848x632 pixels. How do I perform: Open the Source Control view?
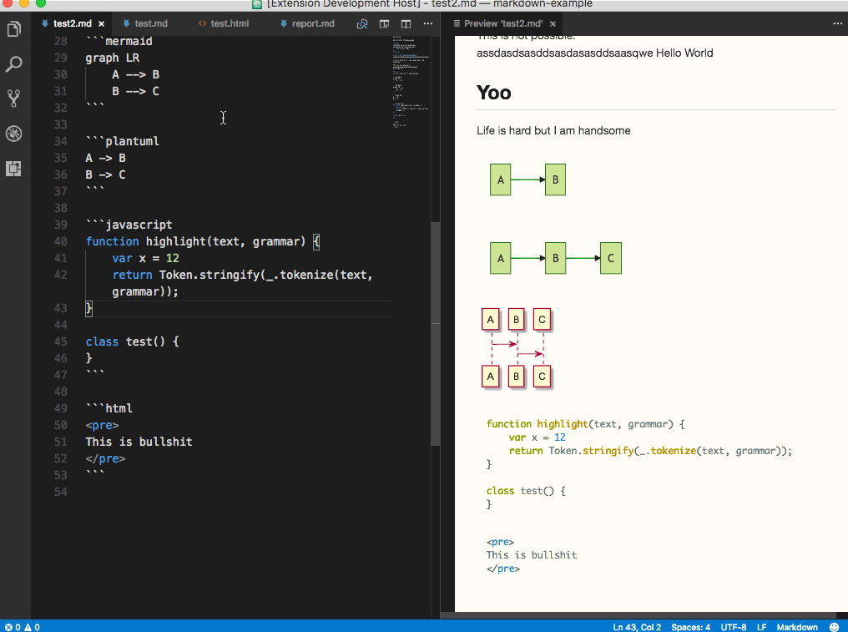[14, 99]
